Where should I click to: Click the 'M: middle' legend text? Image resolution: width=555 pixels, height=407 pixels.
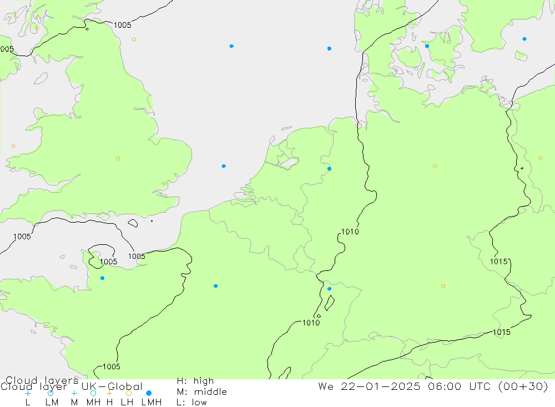[x=202, y=392]
